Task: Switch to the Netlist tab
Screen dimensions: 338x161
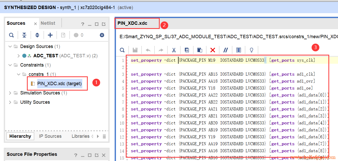Action: 48,23
